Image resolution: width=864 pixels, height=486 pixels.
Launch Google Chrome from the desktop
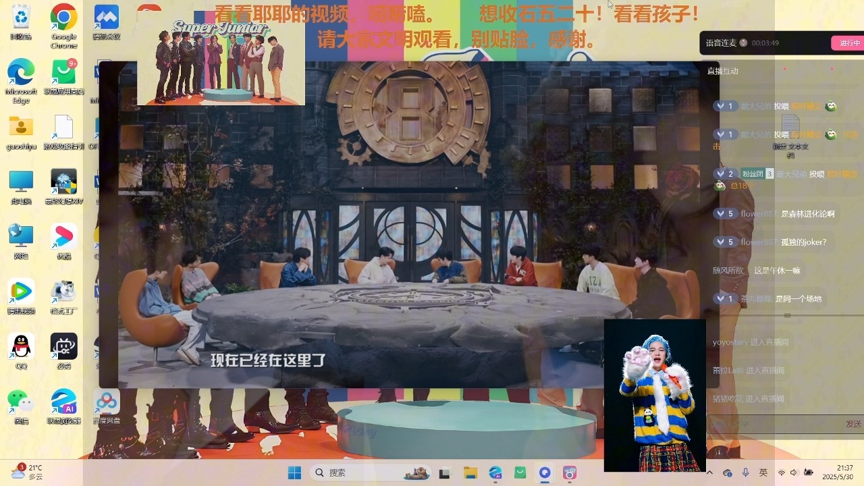coord(63,26)
